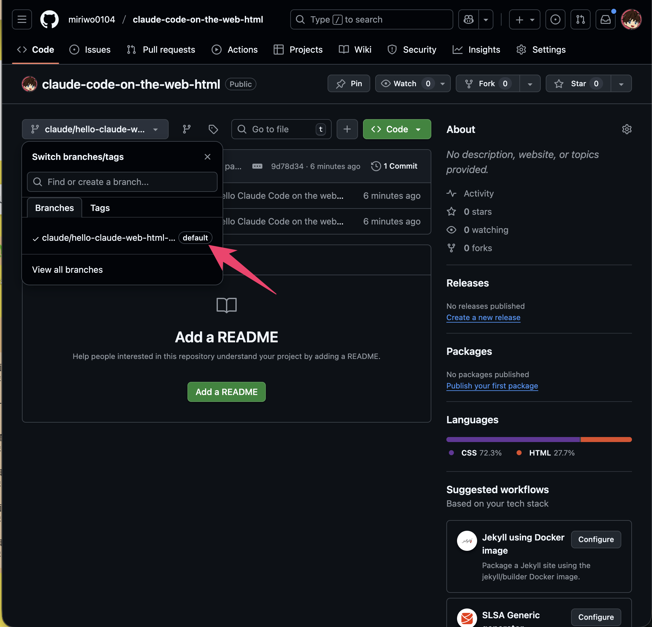Click the CSS purple language bar

coord(513,440)
